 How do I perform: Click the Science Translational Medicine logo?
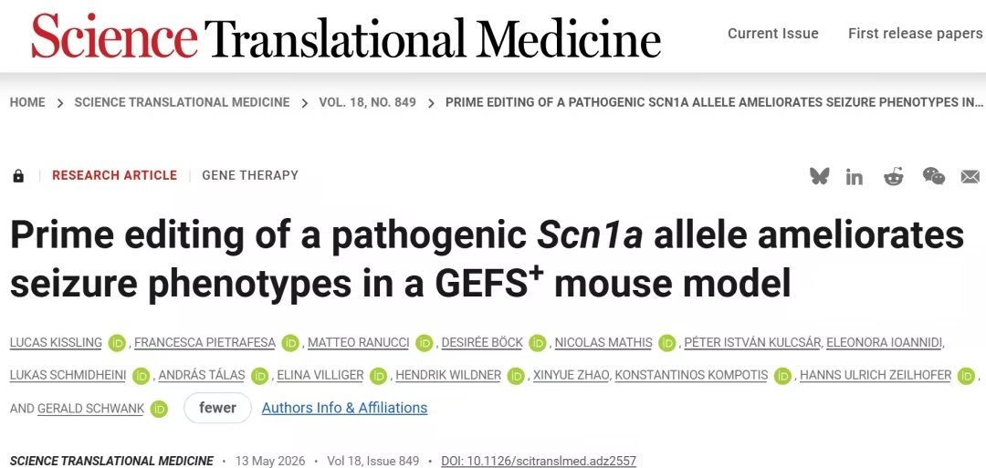click(x=346, y=37)
